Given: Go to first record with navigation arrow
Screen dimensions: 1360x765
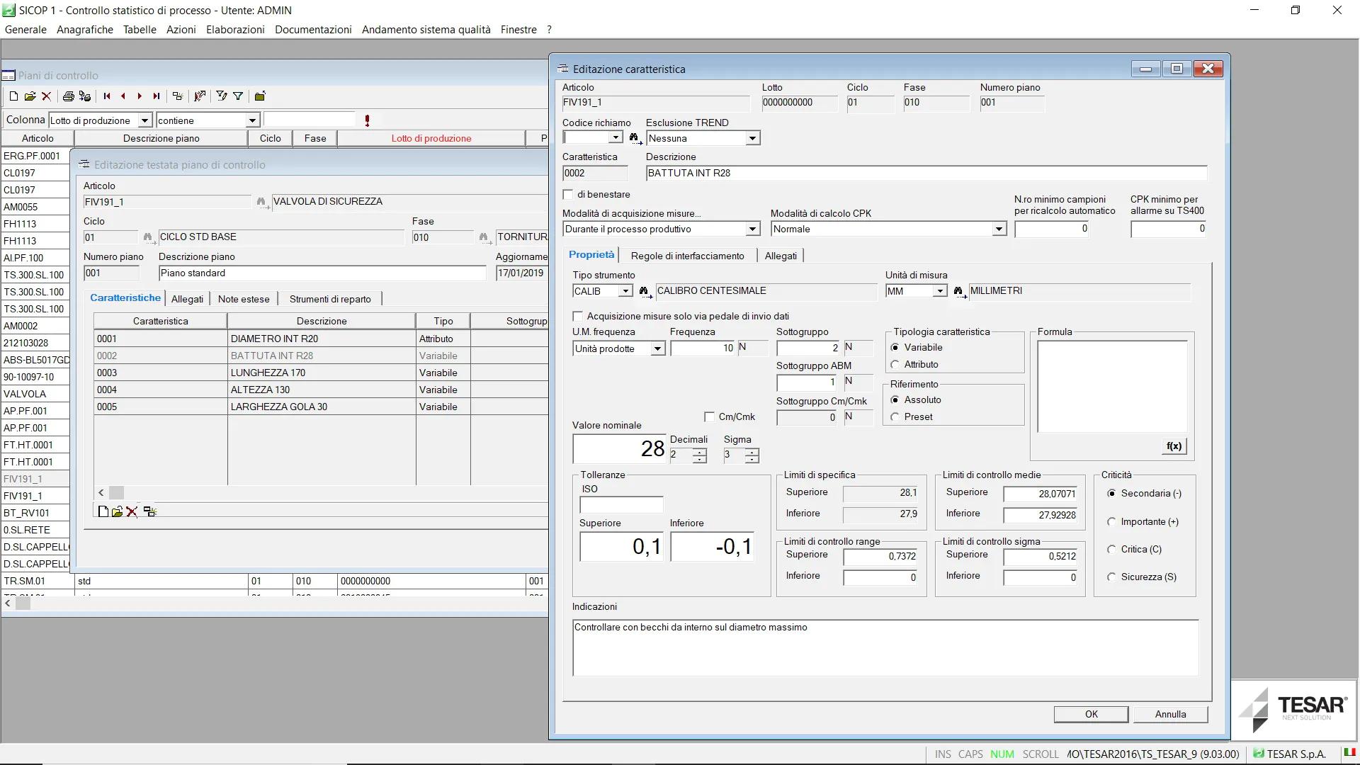Looking at the screenshot, I should tap(107, 96).
